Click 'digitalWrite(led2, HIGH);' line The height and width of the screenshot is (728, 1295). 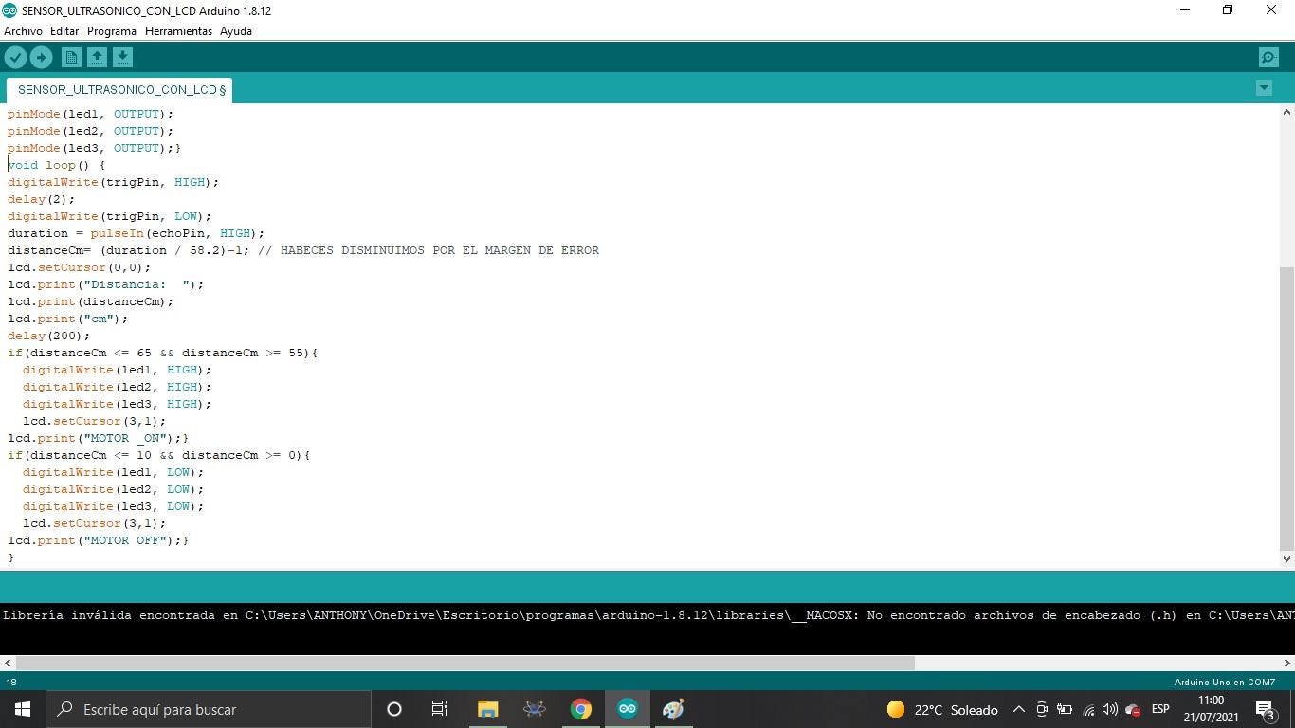click(x=117, y=387)
